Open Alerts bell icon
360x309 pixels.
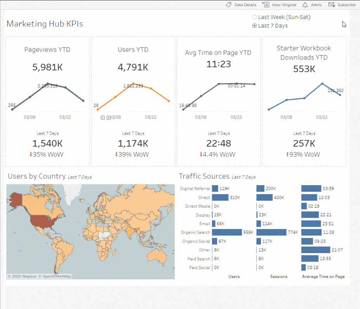coord(305,5)
